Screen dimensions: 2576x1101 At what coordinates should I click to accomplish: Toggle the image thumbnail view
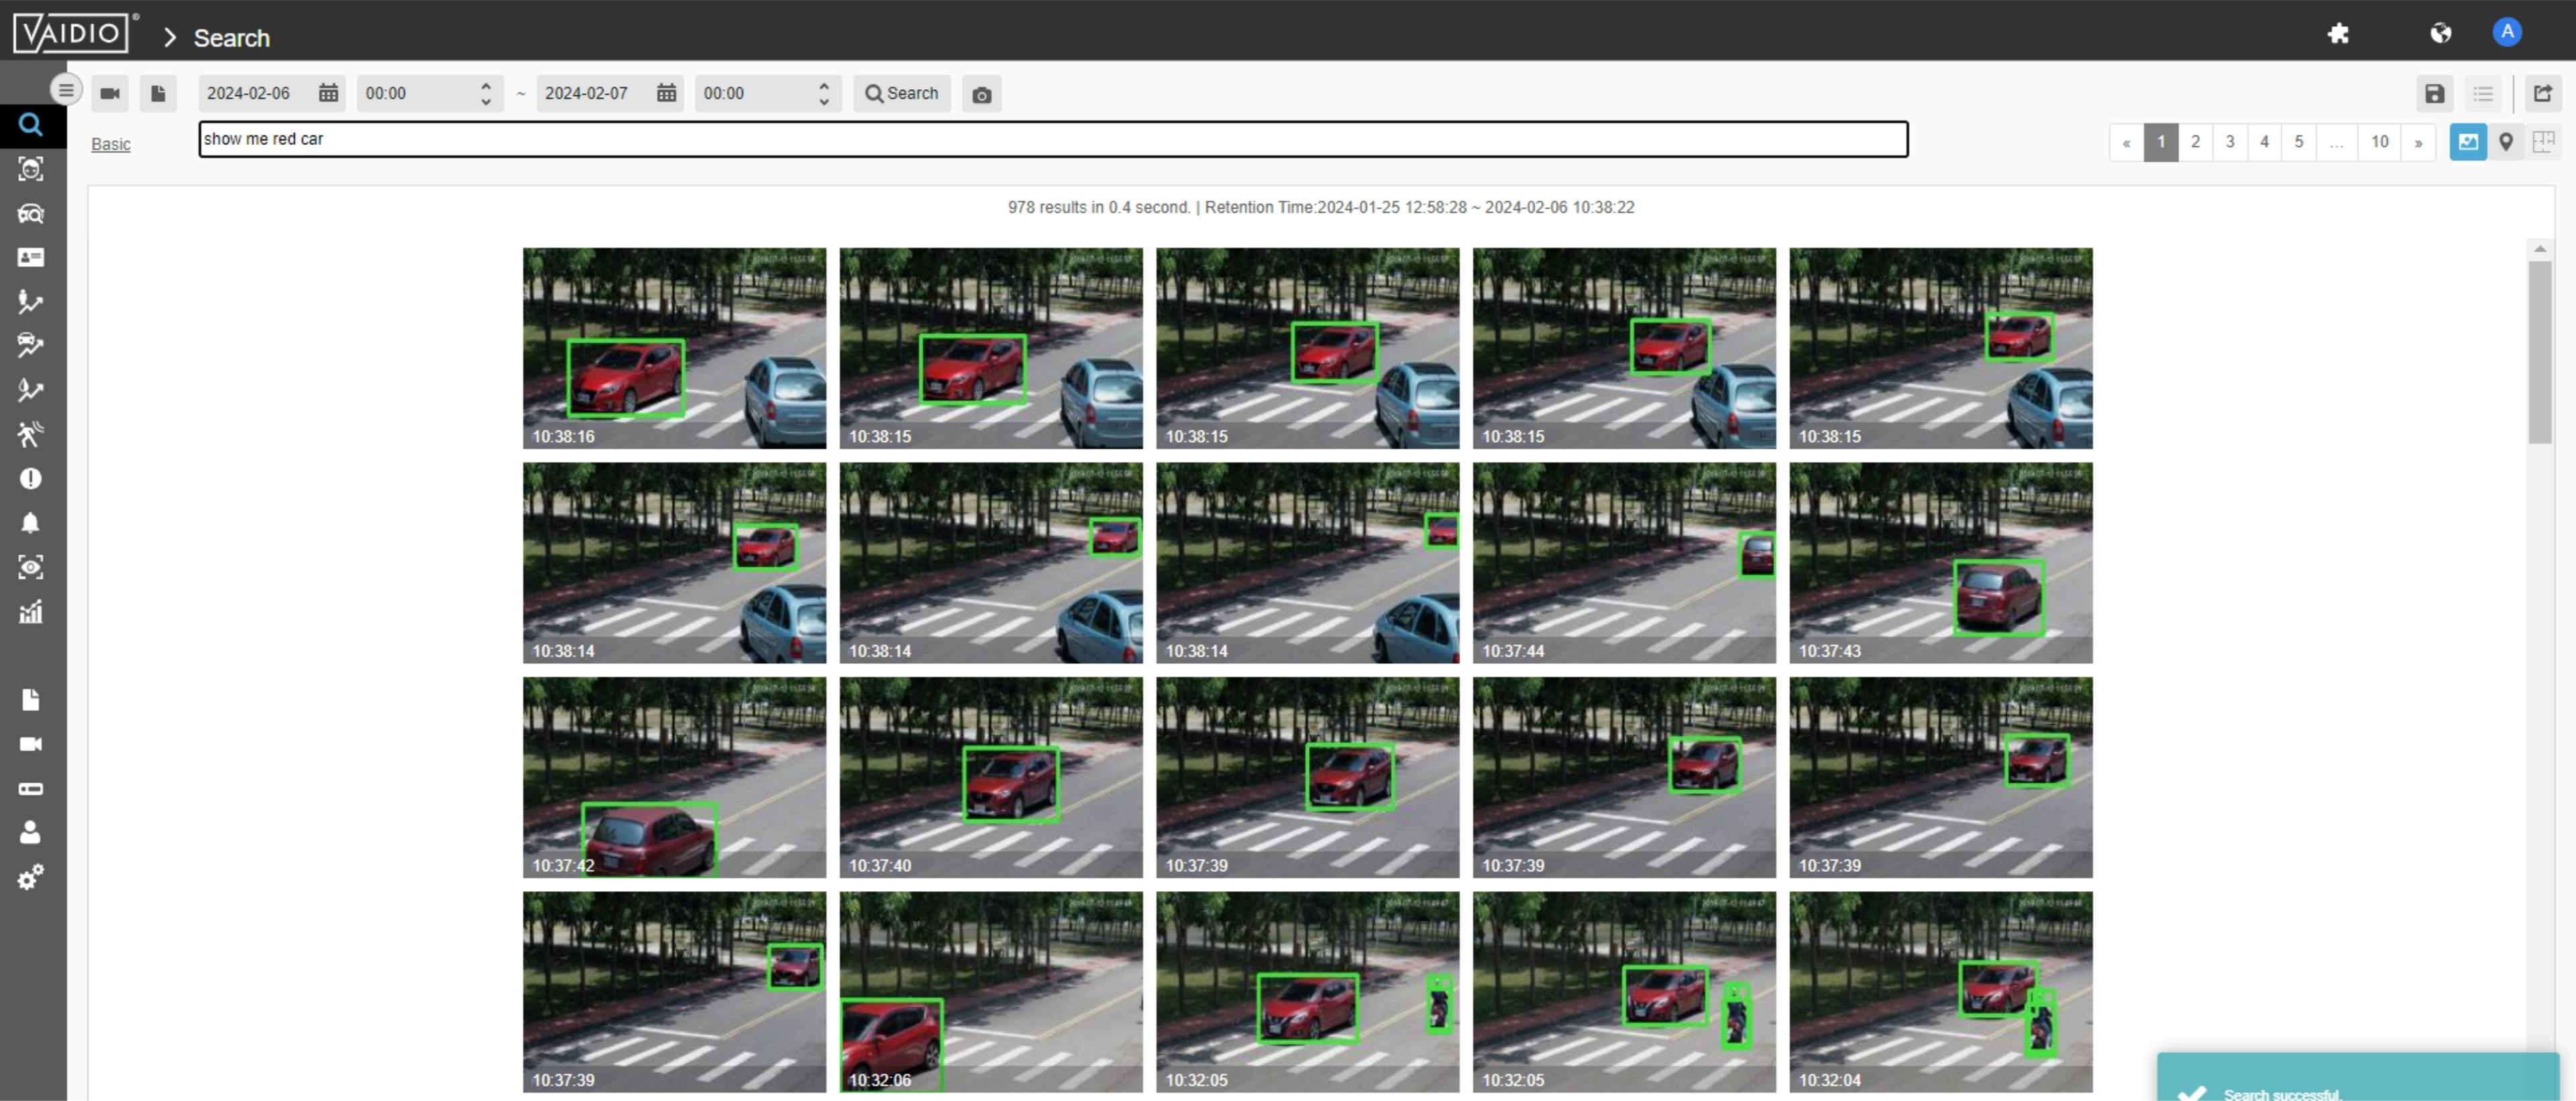coord(2467,142)
